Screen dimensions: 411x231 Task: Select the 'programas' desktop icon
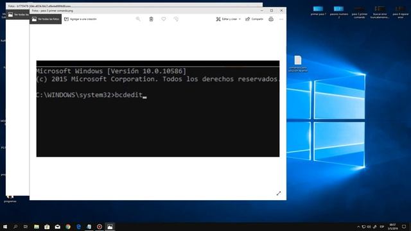10,199
